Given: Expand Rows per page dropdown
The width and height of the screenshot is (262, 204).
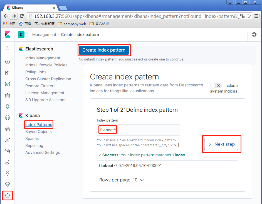Looking at the screenshot, I should (122, 180).
